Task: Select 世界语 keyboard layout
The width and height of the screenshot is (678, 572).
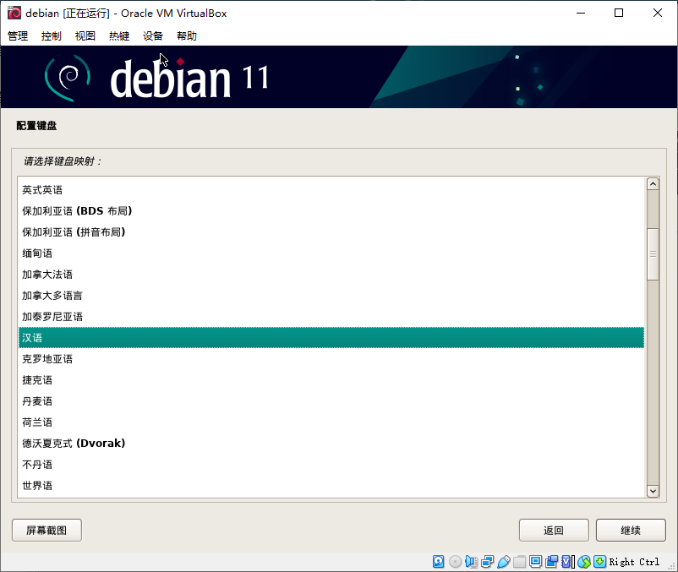Action: [x=331, y=486]
